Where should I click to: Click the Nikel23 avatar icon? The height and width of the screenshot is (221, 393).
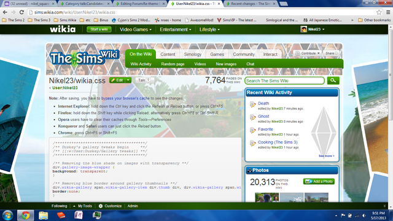pyautogui.click(x=303, y=29)
